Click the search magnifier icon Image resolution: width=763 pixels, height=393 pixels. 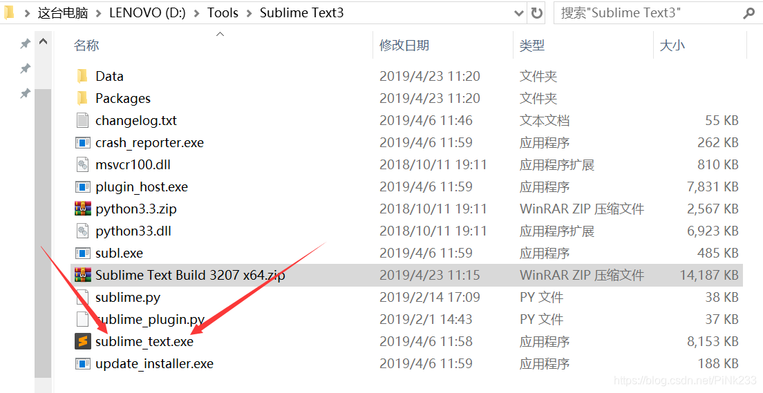click(749, 13)
